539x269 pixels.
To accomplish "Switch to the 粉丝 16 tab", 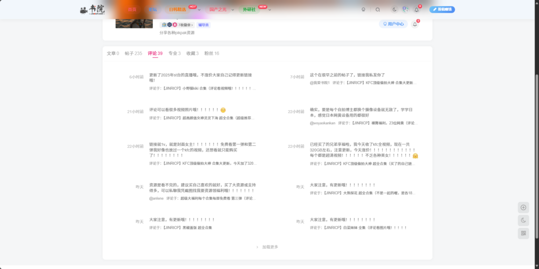I will (212, 53).
